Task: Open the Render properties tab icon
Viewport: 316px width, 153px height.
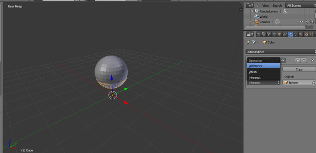Action: (x=258, y=34)
